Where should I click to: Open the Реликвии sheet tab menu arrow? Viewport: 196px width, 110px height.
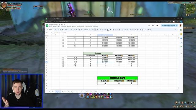[x=69, y=92]
